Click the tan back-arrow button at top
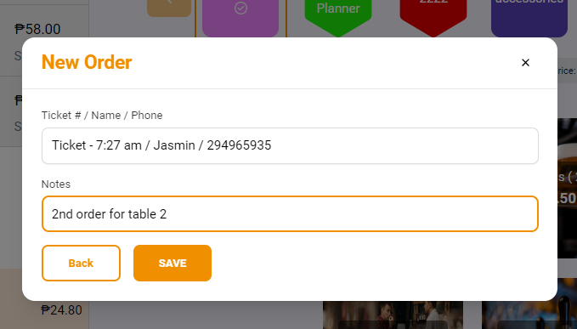The width and height of the screenshot is (577, 329). point(169,8)
